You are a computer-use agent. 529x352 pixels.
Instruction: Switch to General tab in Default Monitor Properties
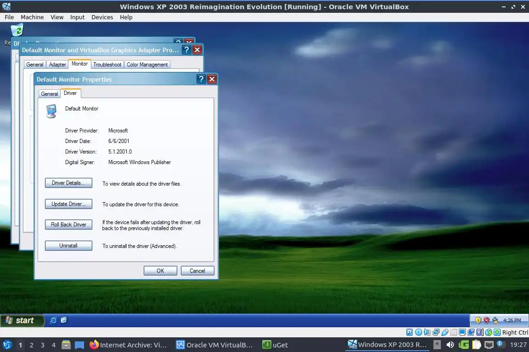tap(50, 94)
